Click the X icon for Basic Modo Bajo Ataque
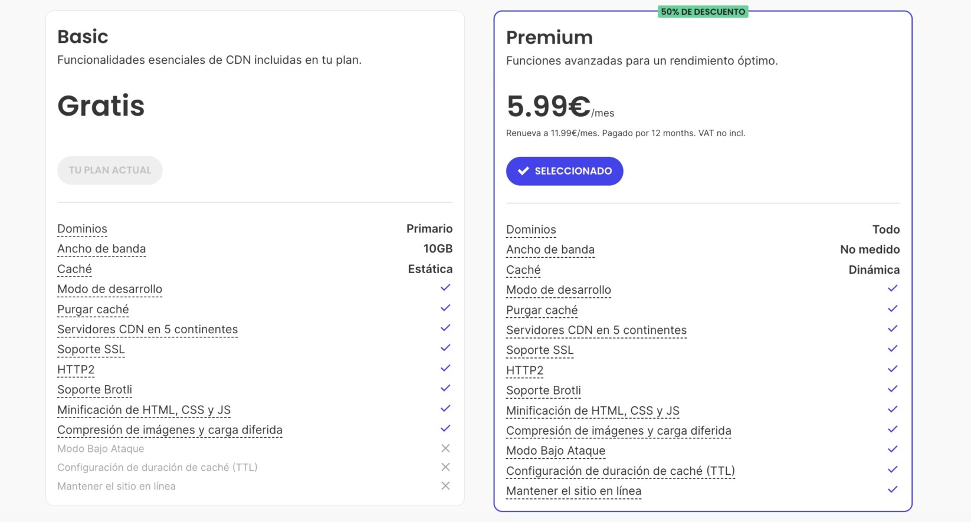 (x=445, y=448)
